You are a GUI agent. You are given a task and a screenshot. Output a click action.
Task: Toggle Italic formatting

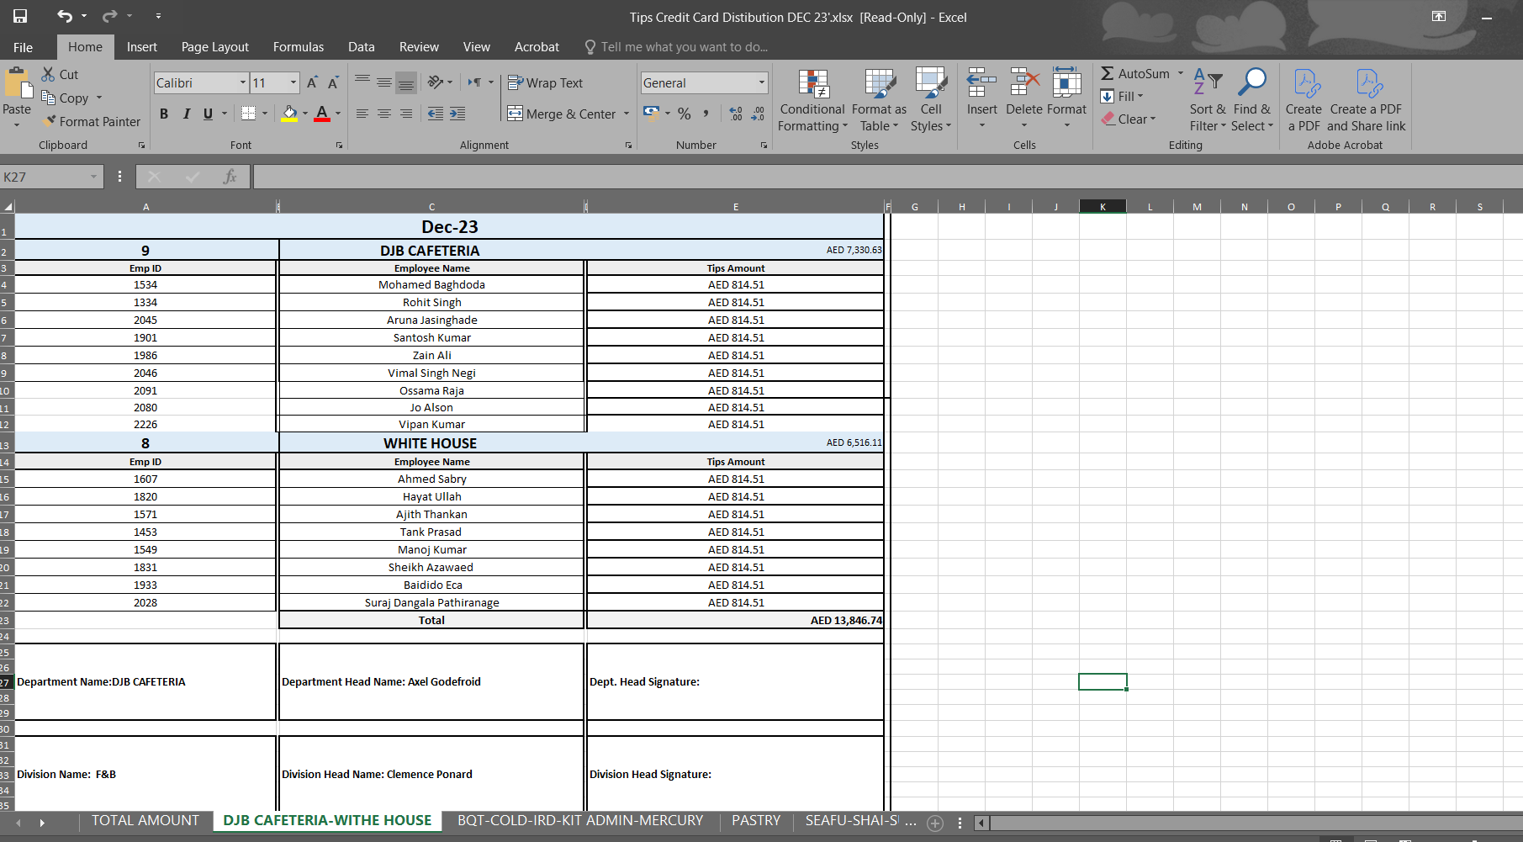tap(186, 114)
